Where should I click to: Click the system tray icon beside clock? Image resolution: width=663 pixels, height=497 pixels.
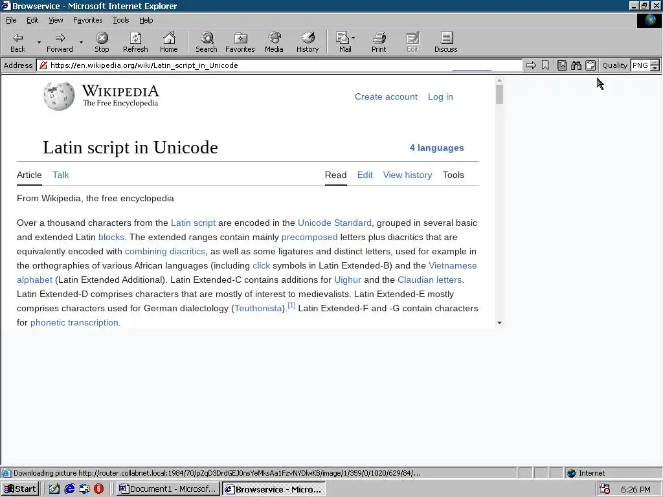point(605,489)
